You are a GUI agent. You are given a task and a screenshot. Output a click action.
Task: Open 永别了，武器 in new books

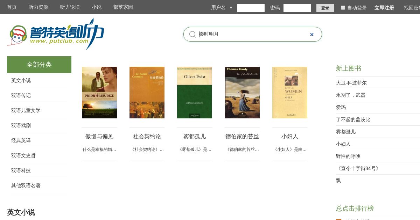[x=351, y=95]
